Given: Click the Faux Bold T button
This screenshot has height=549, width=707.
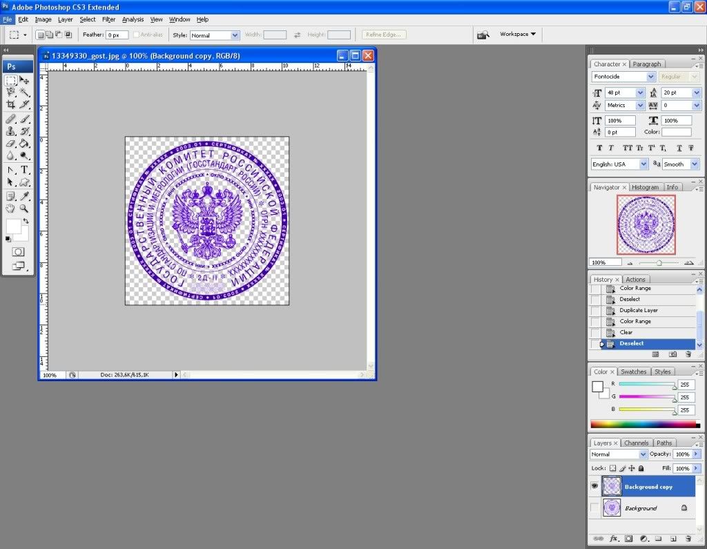Looking at the screenshot, I should pos(599,148).
